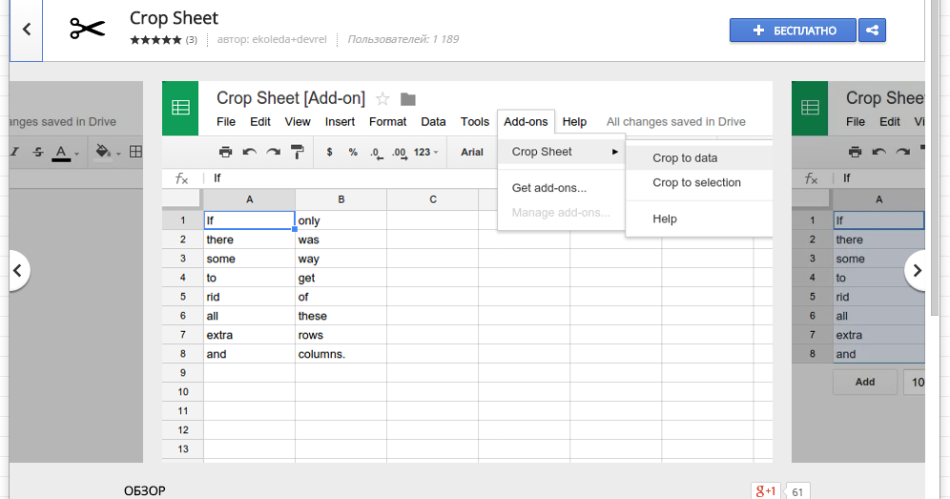
Task: Open the Data menu
Action: tap(433, 122)
